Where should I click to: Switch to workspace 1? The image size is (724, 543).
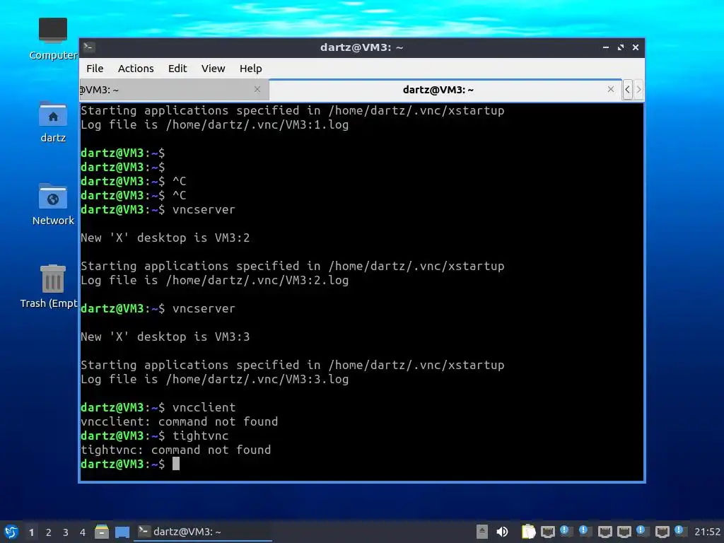tap(31, 532)
